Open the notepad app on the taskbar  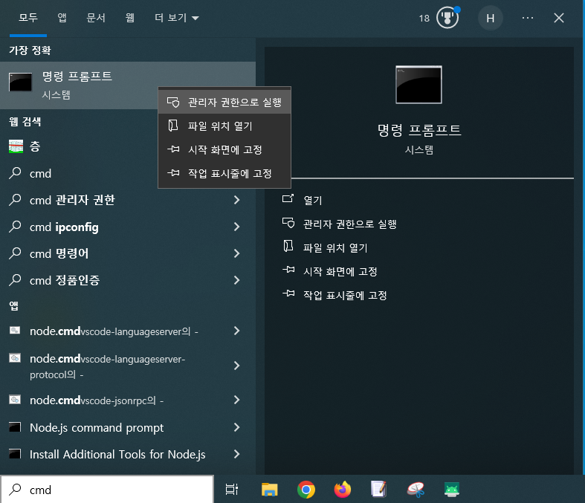click(378, 490)
